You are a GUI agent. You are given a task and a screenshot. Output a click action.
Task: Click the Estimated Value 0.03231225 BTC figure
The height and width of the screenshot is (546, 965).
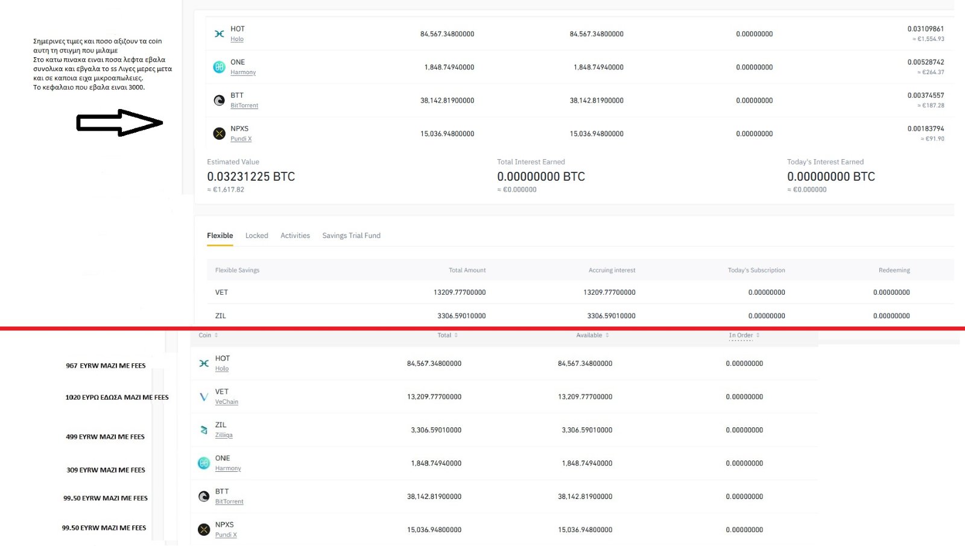(251, 177)
